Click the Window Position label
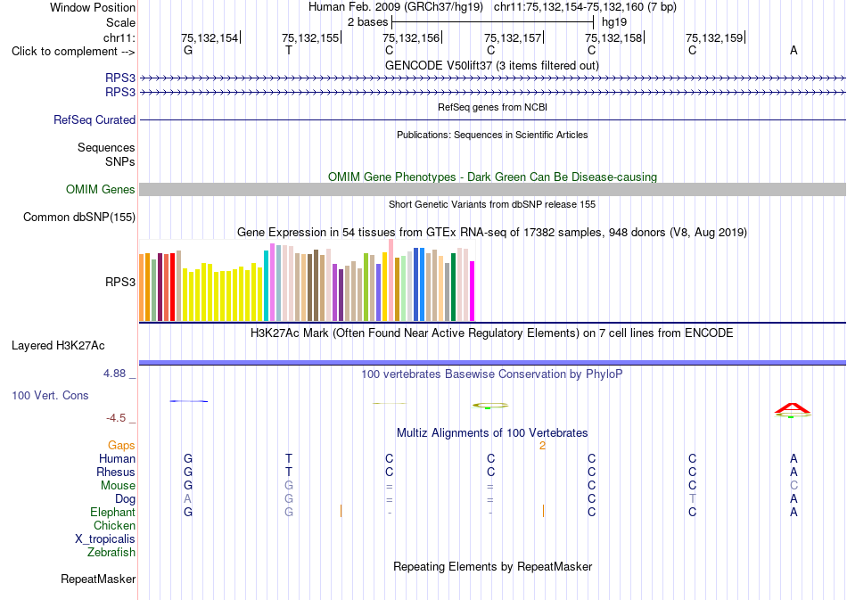 tap(93, 7)
